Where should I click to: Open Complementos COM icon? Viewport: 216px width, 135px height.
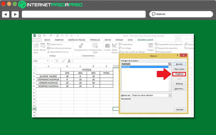click(x=95, y=47)
